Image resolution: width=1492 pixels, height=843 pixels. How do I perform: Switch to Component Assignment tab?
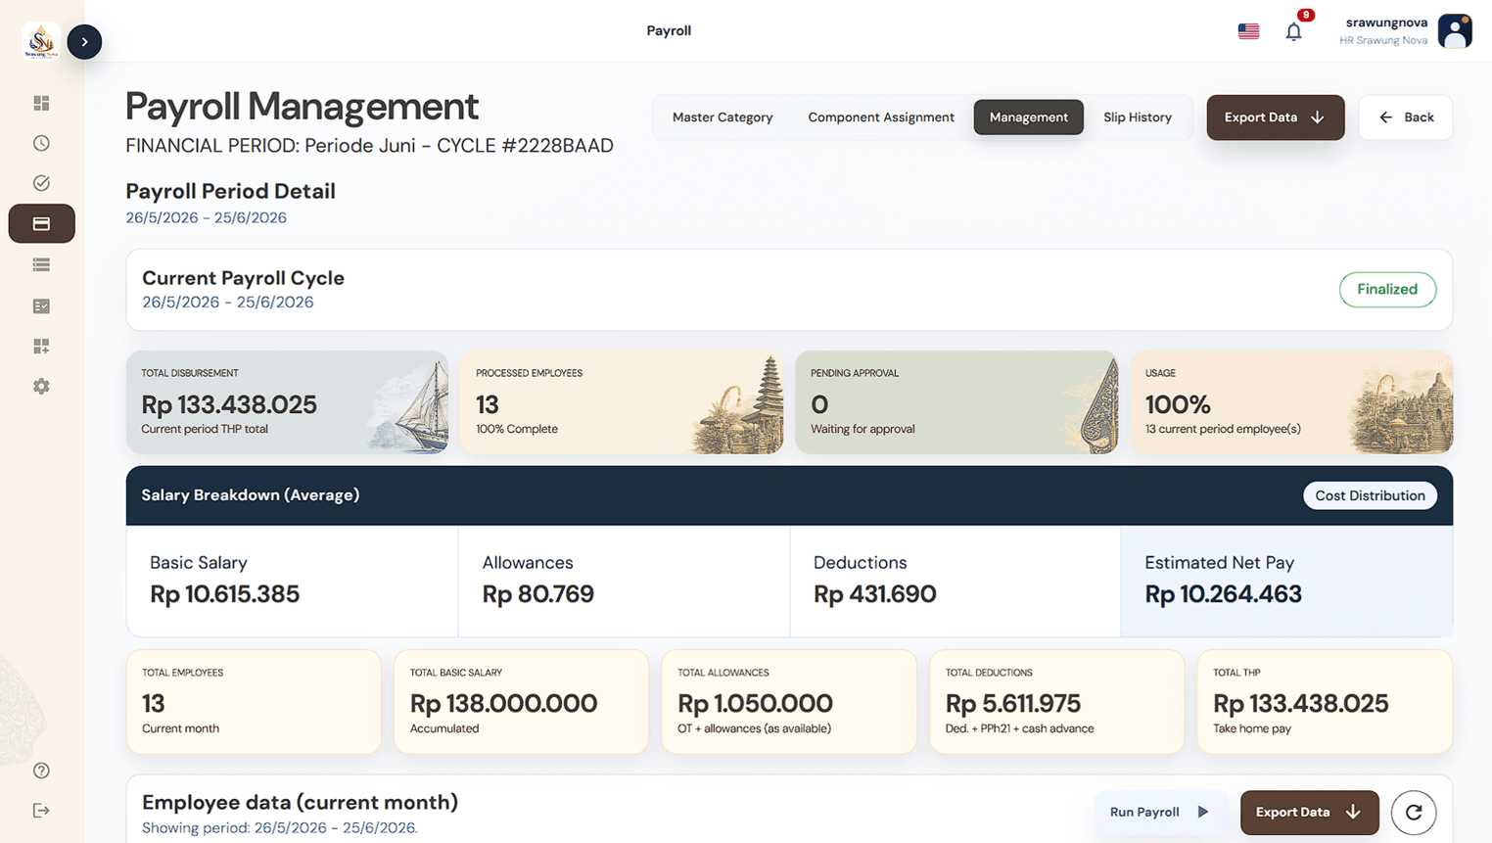coord(881,117)
